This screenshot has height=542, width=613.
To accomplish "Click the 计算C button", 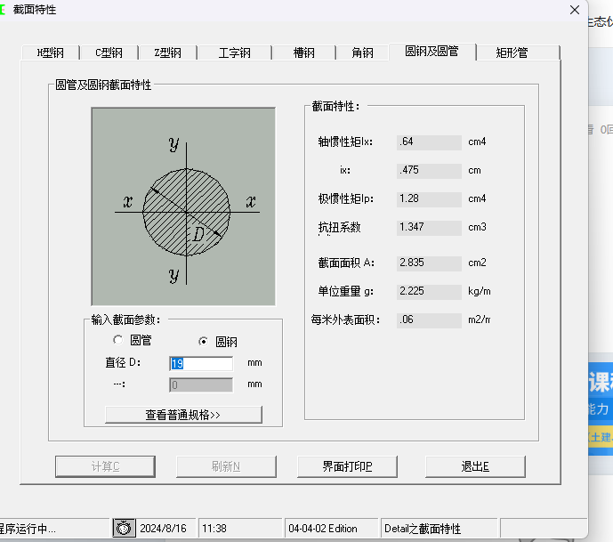I will pyautogui.click(x=105, y=466).
